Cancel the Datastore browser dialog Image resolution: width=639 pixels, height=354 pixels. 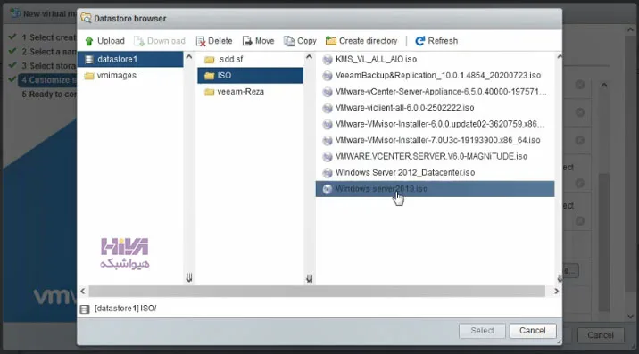click(x=532, y=331)
